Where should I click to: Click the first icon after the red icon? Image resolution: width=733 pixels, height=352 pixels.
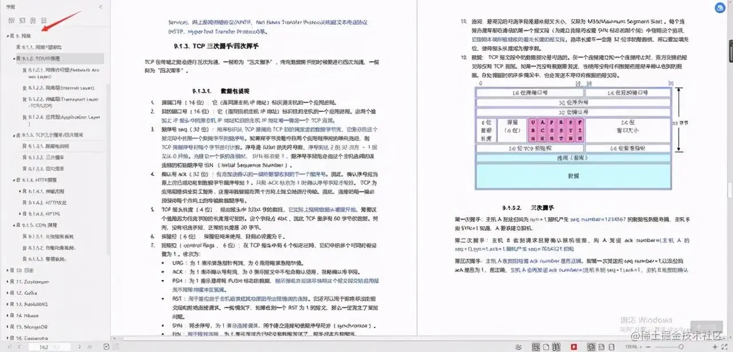click(x=591, y=347)
